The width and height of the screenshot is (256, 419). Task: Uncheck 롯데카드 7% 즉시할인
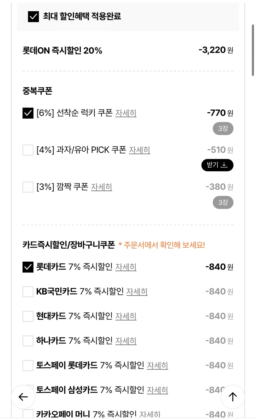28,267
